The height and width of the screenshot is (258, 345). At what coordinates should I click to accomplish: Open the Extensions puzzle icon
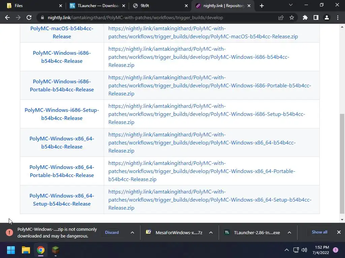point(305,17)
